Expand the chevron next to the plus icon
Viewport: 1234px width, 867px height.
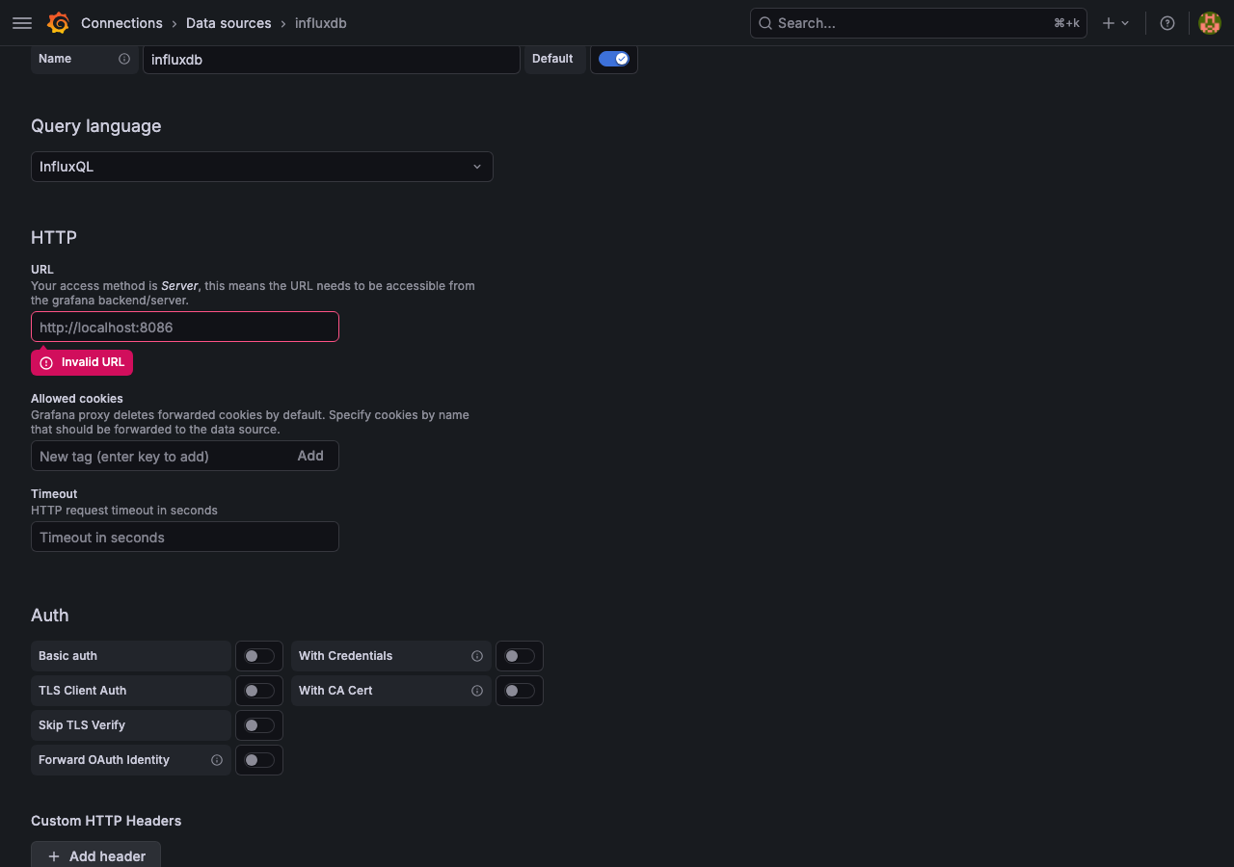pos(1125,23)
